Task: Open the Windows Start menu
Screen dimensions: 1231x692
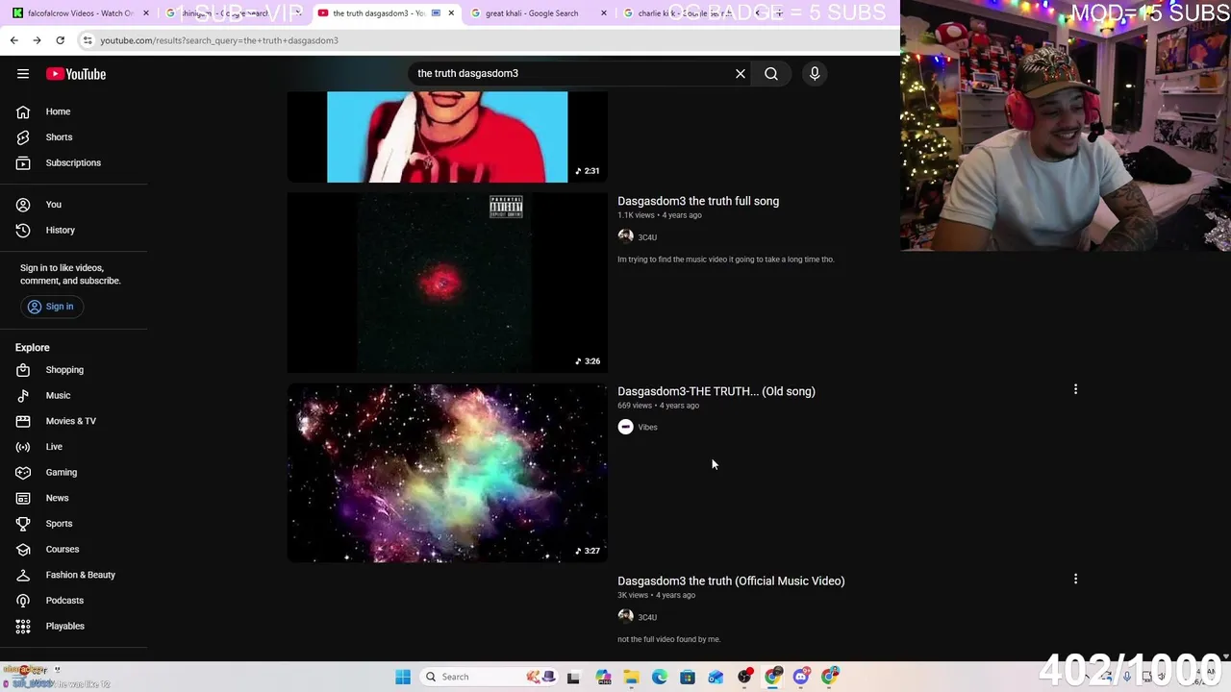Action: coord(403,677)
